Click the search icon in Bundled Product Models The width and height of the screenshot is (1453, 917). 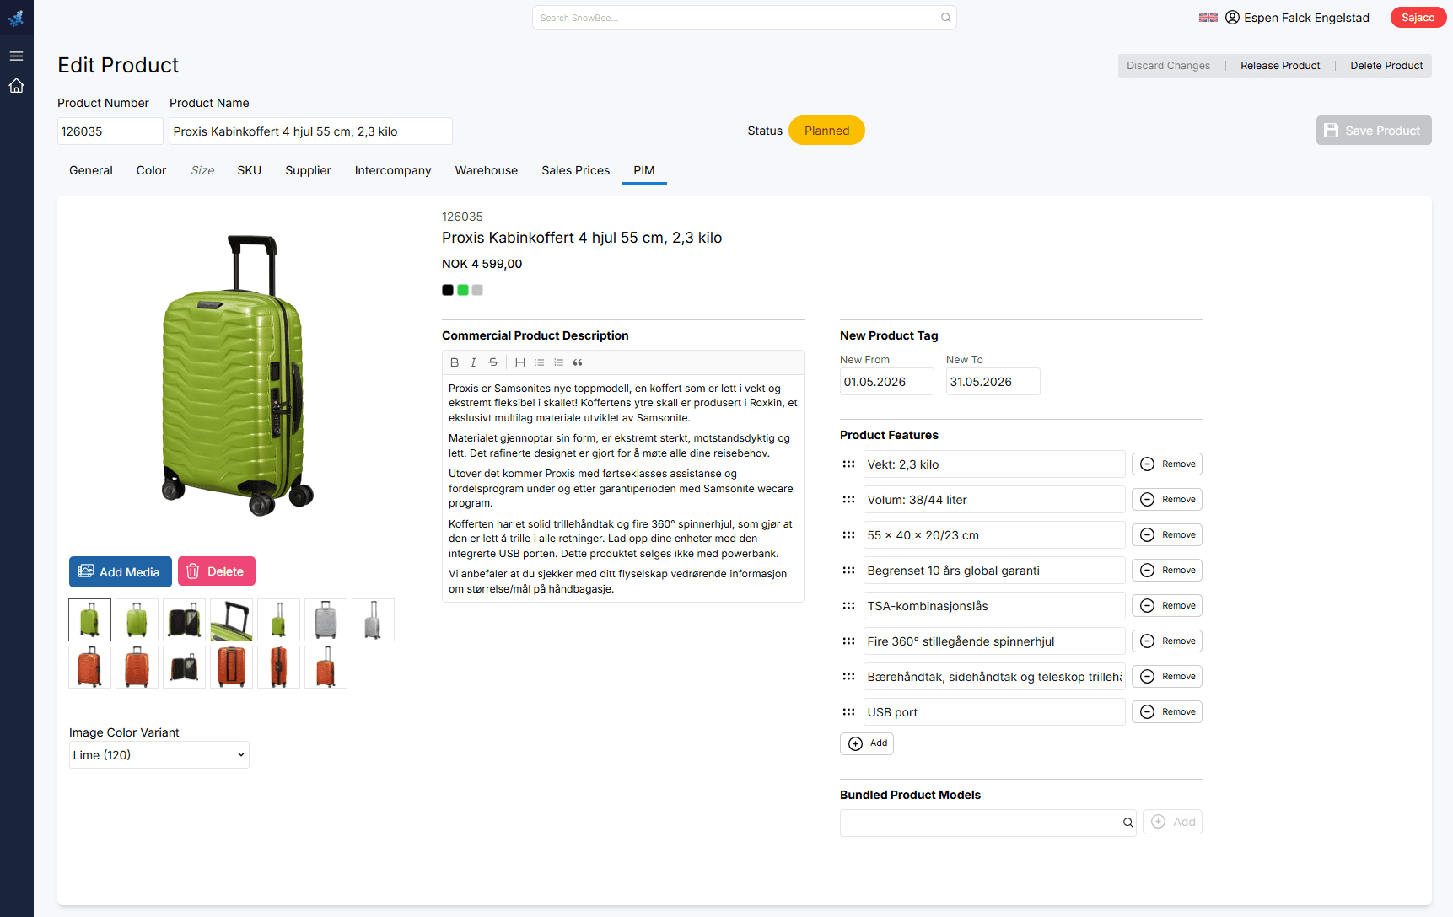click(x=1127, y=823)
